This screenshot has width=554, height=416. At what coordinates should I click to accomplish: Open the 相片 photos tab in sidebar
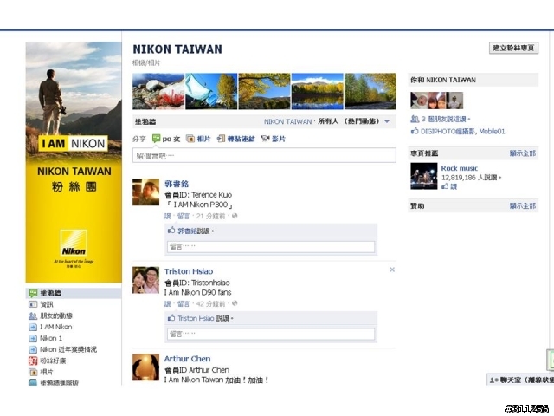(46, 372)
